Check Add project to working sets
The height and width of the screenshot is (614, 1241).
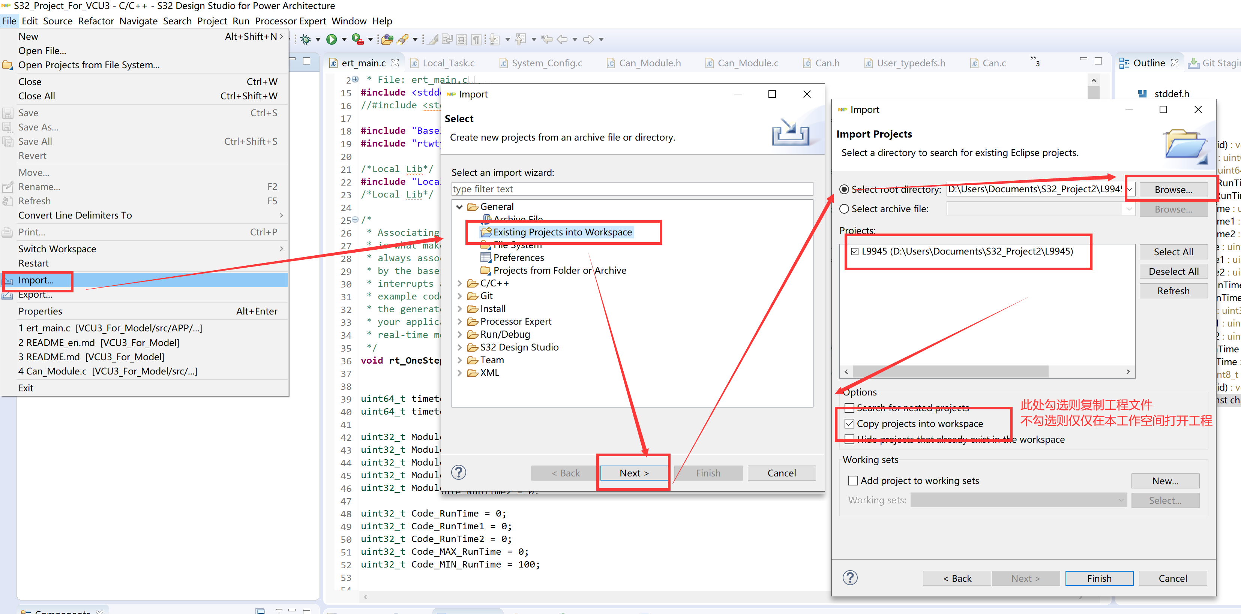(852, 481)
